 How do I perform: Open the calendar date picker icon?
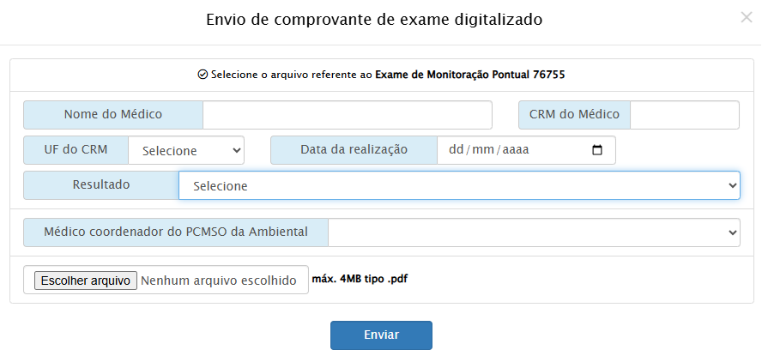tap(597, 150)
